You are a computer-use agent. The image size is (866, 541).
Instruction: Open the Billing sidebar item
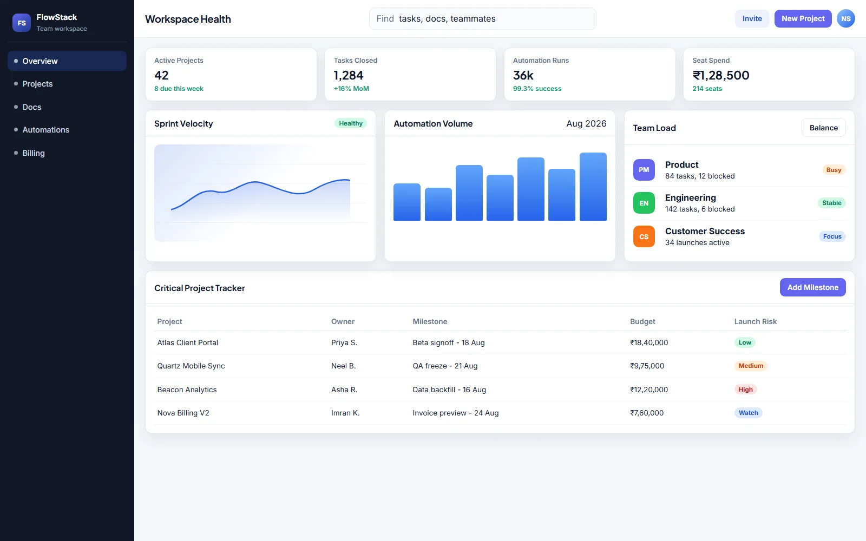point(67,153)
